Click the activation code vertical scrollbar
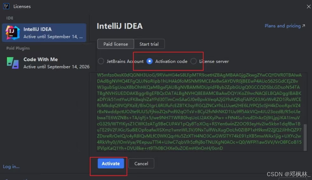 [305, 137]
